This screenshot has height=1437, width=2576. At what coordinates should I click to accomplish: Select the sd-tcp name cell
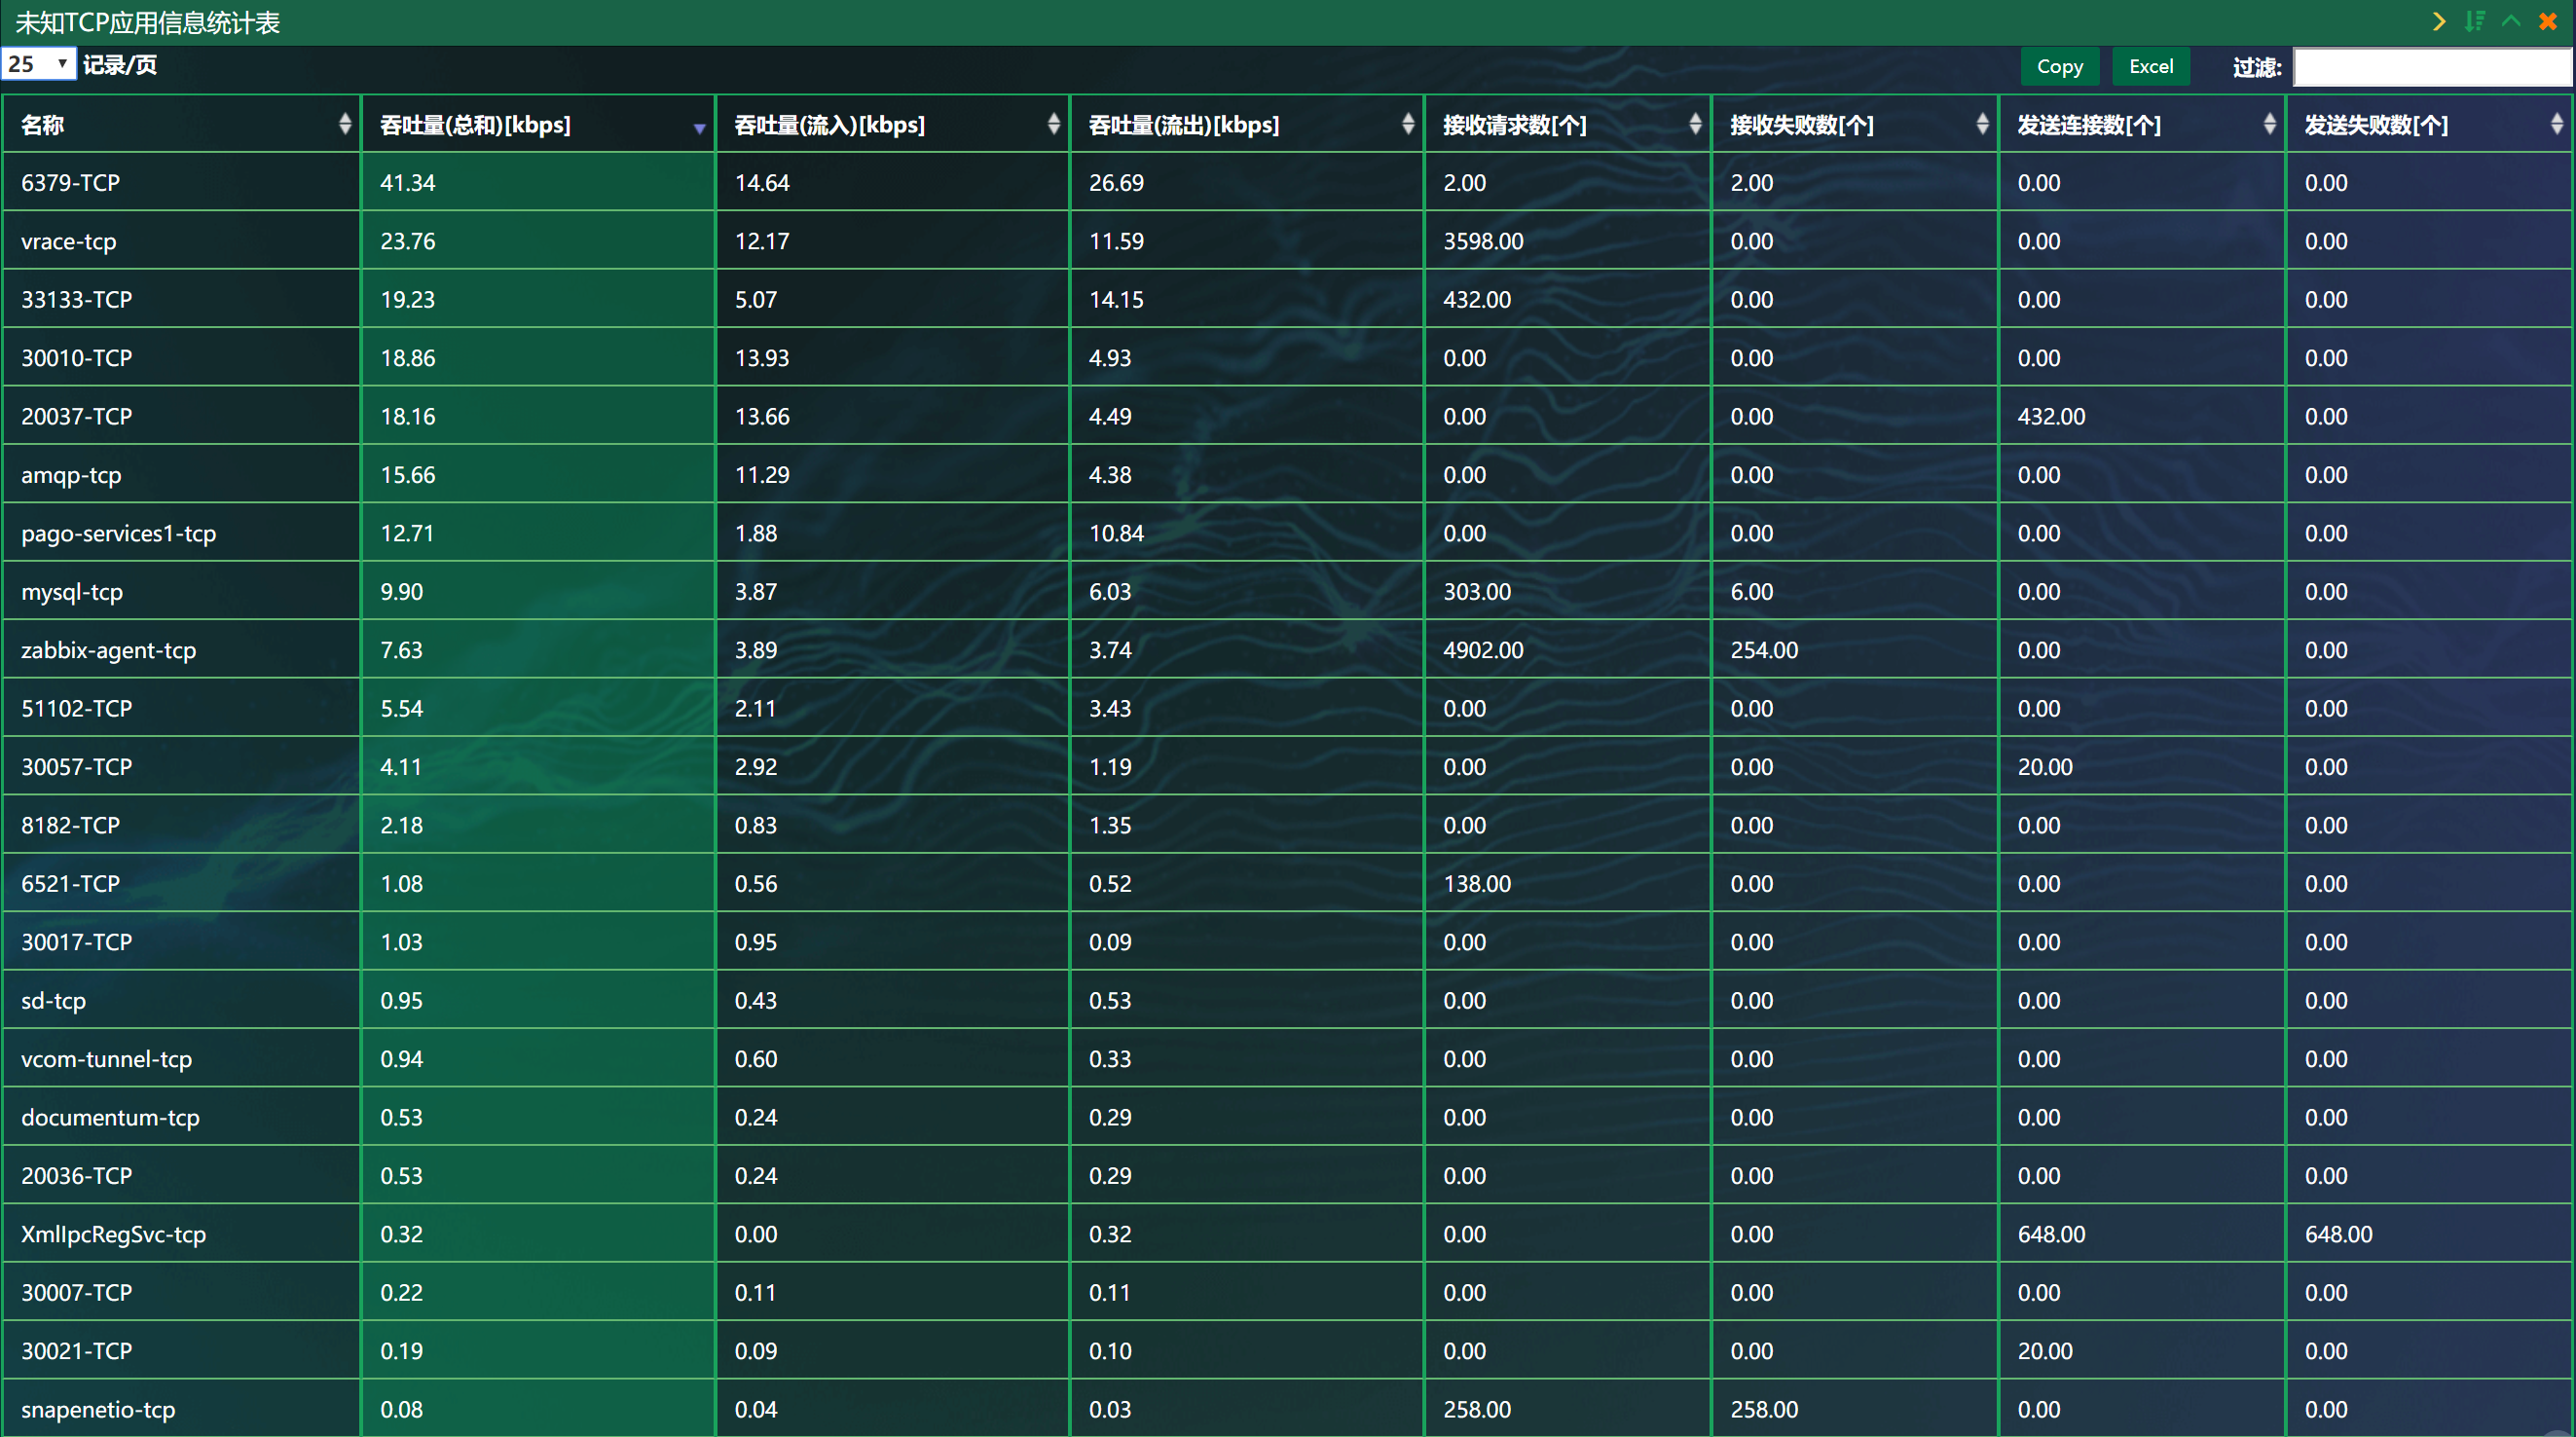181,1000
